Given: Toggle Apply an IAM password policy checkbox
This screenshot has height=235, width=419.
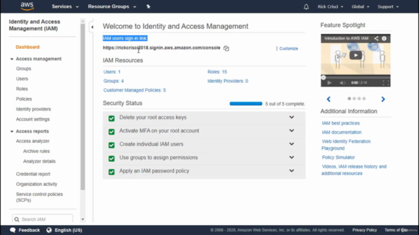Looking at the screenshot, I should pos(111,172).
